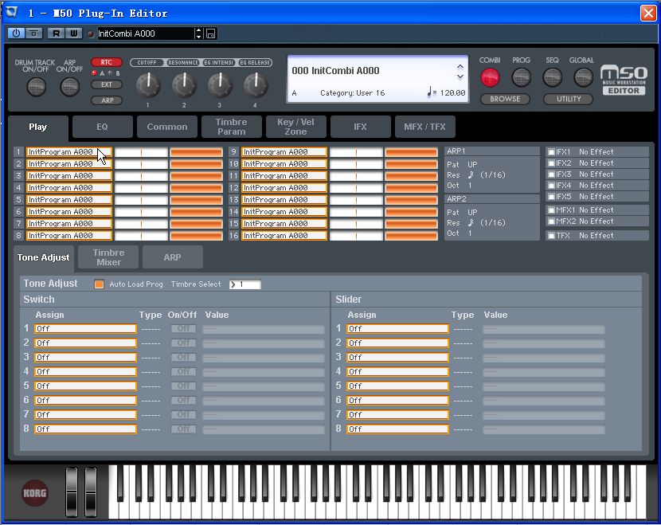Screen dimensions: 661x525
Task: Enable the MFX1 checkbox
Action: (x=551, y=210)
